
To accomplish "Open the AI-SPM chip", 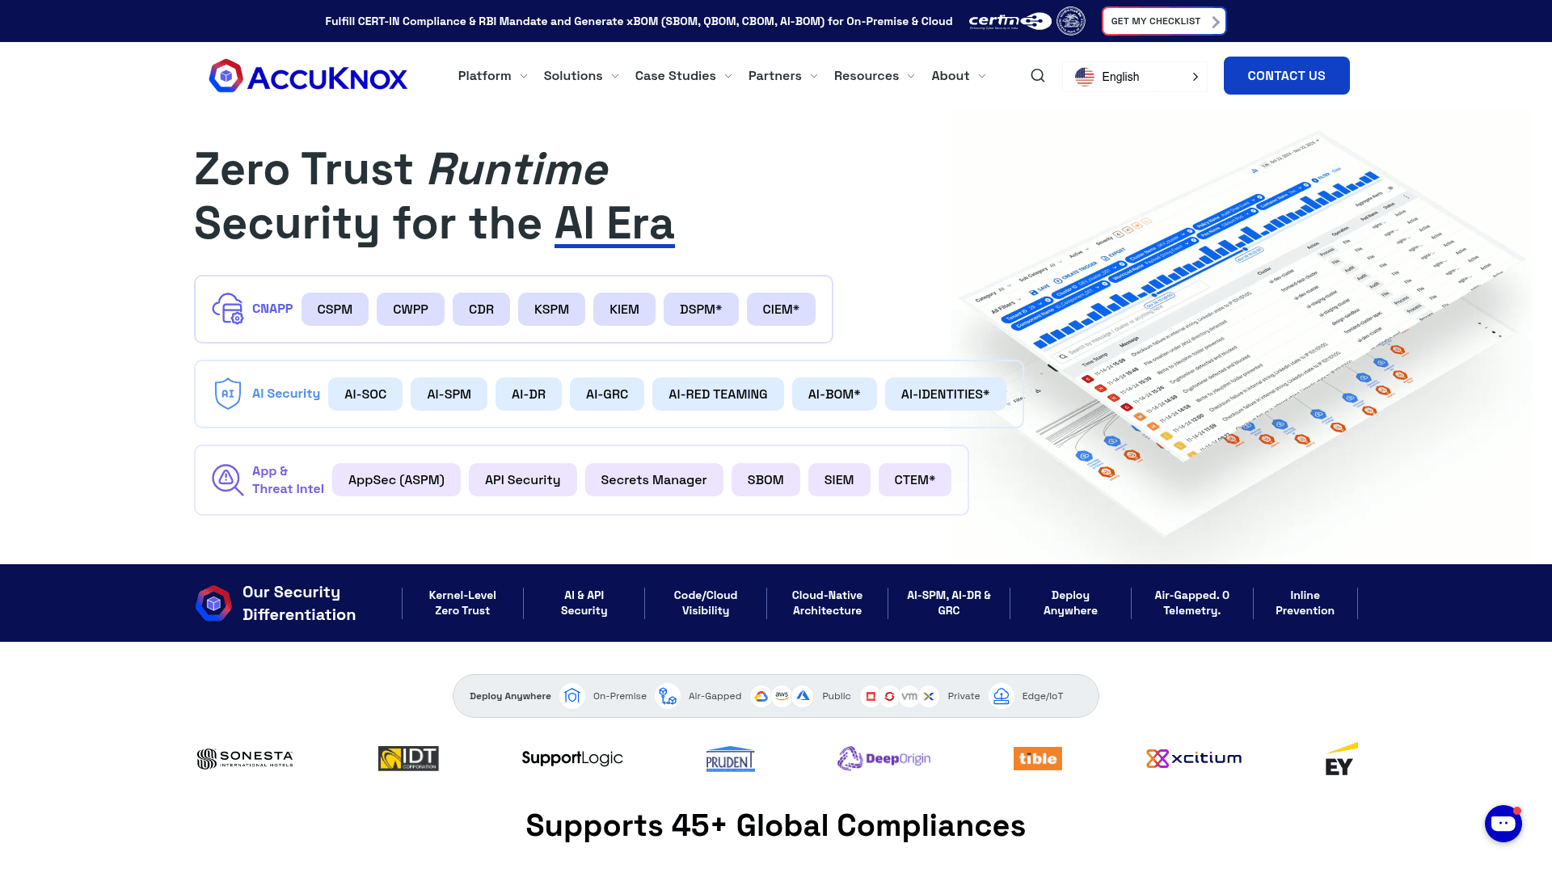I will (449, 394).
